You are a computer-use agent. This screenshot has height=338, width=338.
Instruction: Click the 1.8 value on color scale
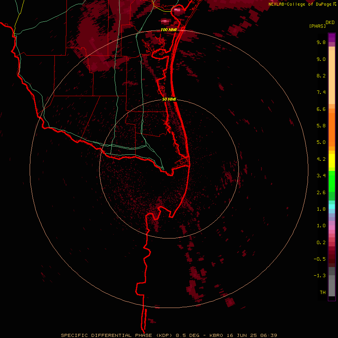321,209
